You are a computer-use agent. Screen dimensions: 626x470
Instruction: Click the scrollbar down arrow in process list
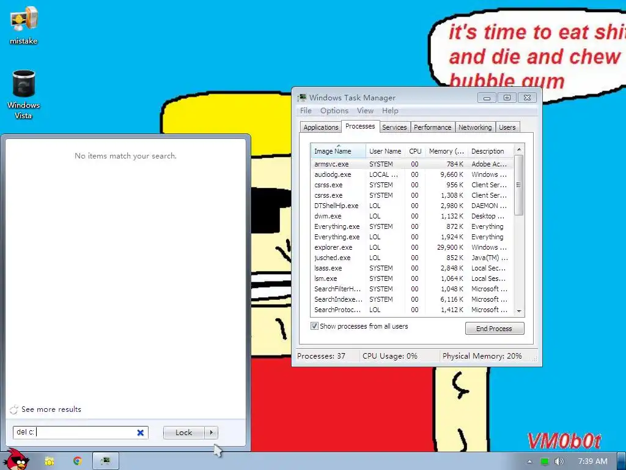[x=519, y=311]
